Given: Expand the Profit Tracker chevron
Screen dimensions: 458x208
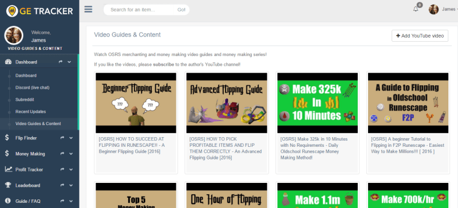Looking at the screenshot, I should point(70,170).
